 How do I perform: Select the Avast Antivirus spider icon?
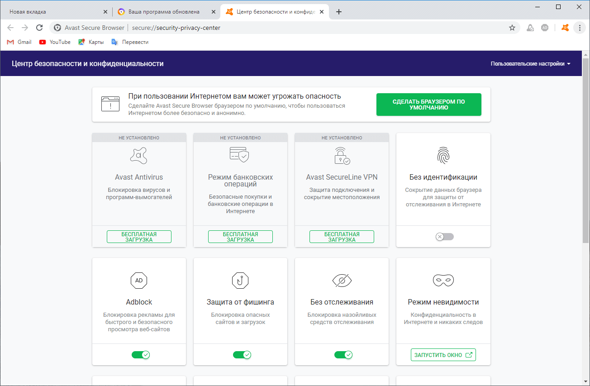(138, 155)
